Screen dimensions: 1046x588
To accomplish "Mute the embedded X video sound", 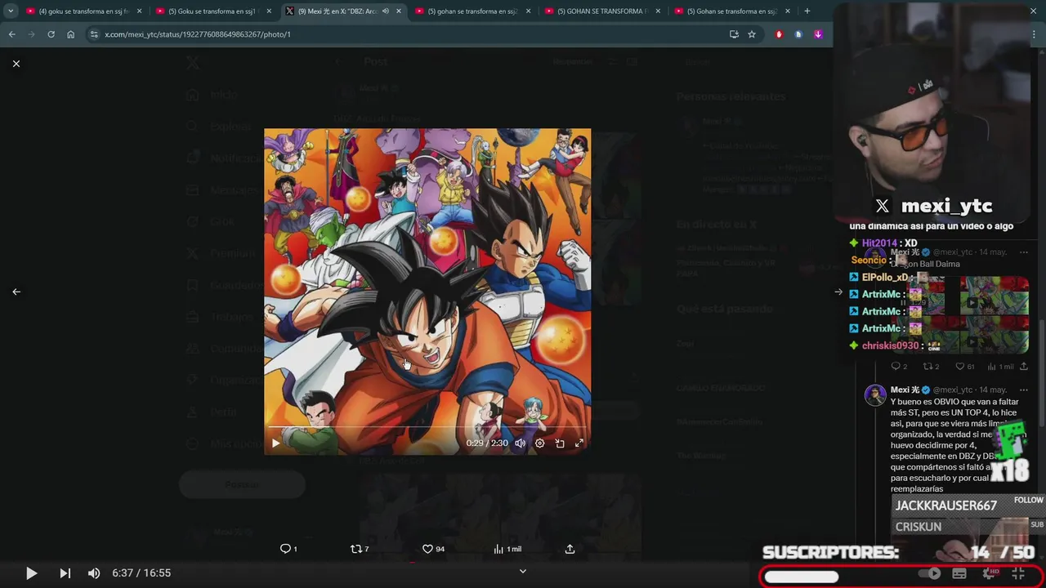I will [520, 443].
